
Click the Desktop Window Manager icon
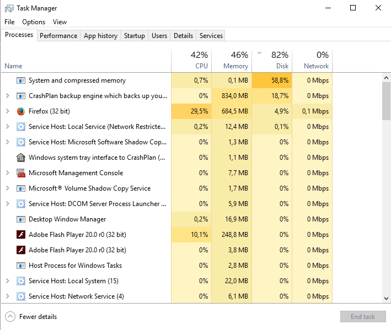click(21, 219)
